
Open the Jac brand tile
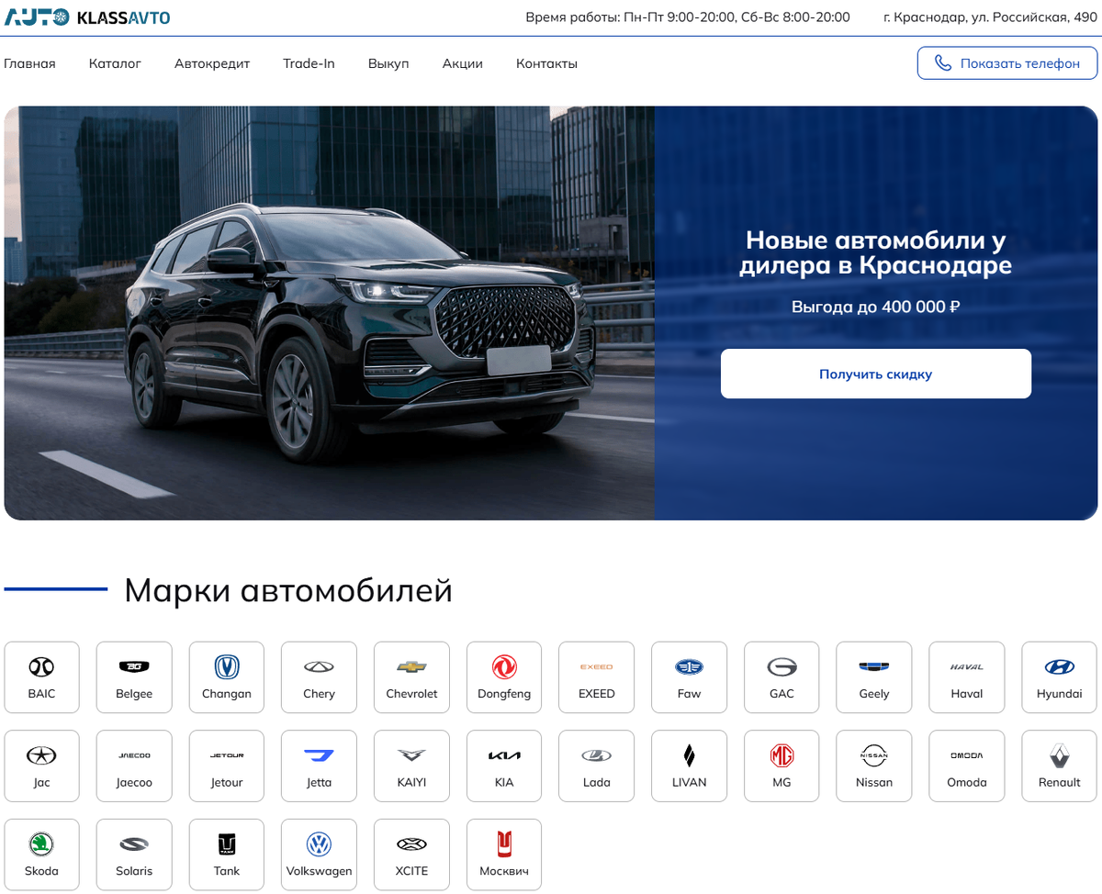click(41, 766)
